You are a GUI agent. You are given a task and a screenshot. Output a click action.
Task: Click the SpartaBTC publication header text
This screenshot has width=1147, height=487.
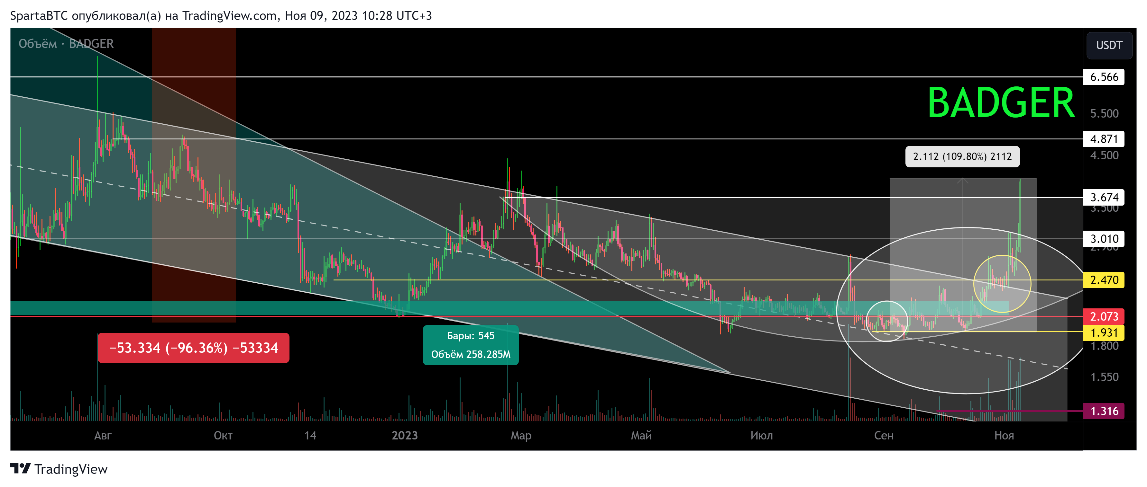(221, 16)
